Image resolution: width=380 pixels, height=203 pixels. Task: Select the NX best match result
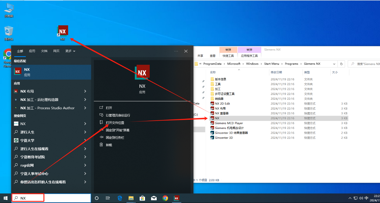(51, 72)
